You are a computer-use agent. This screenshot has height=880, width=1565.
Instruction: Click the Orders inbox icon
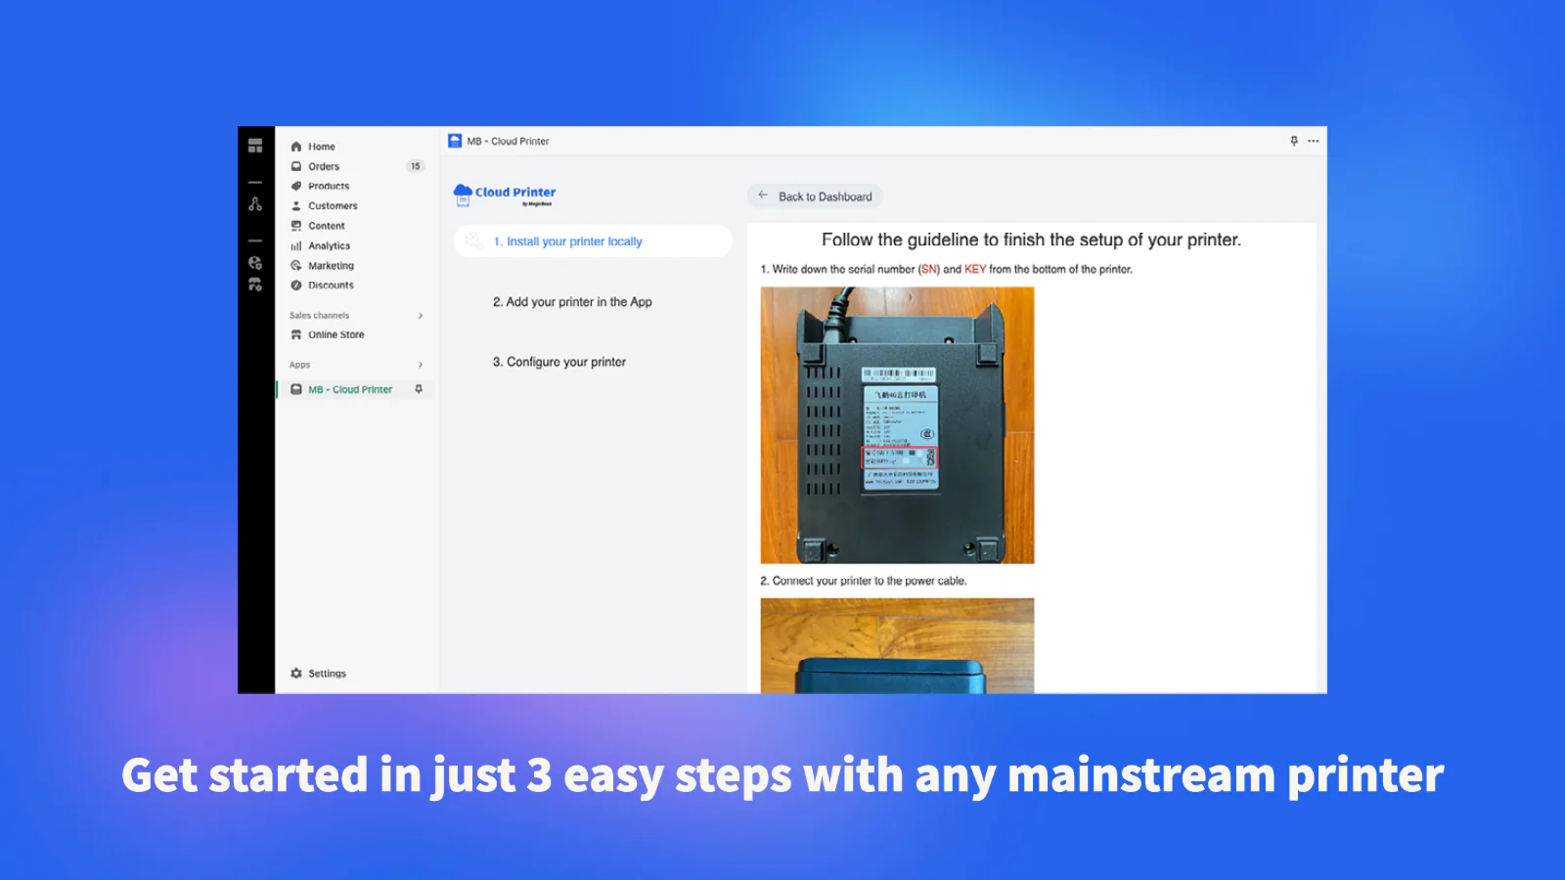(x=296, y=166)
